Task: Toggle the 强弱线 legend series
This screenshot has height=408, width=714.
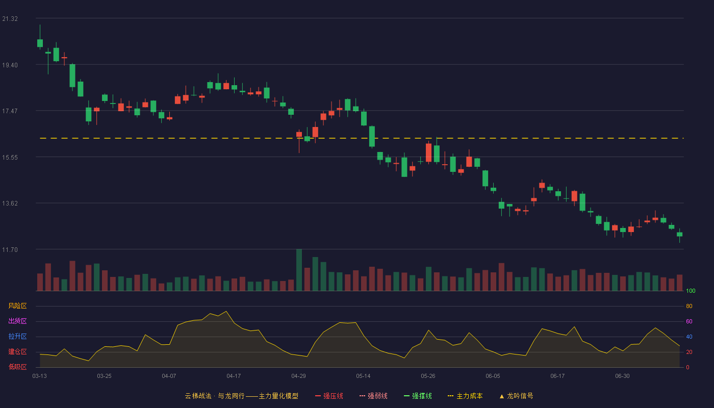Action: 373,396
